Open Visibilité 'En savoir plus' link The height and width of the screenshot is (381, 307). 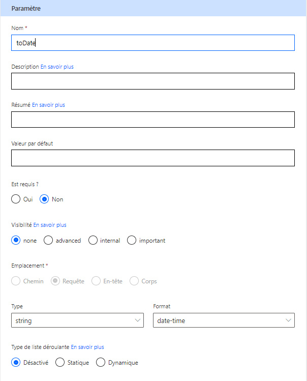(50, 225)
